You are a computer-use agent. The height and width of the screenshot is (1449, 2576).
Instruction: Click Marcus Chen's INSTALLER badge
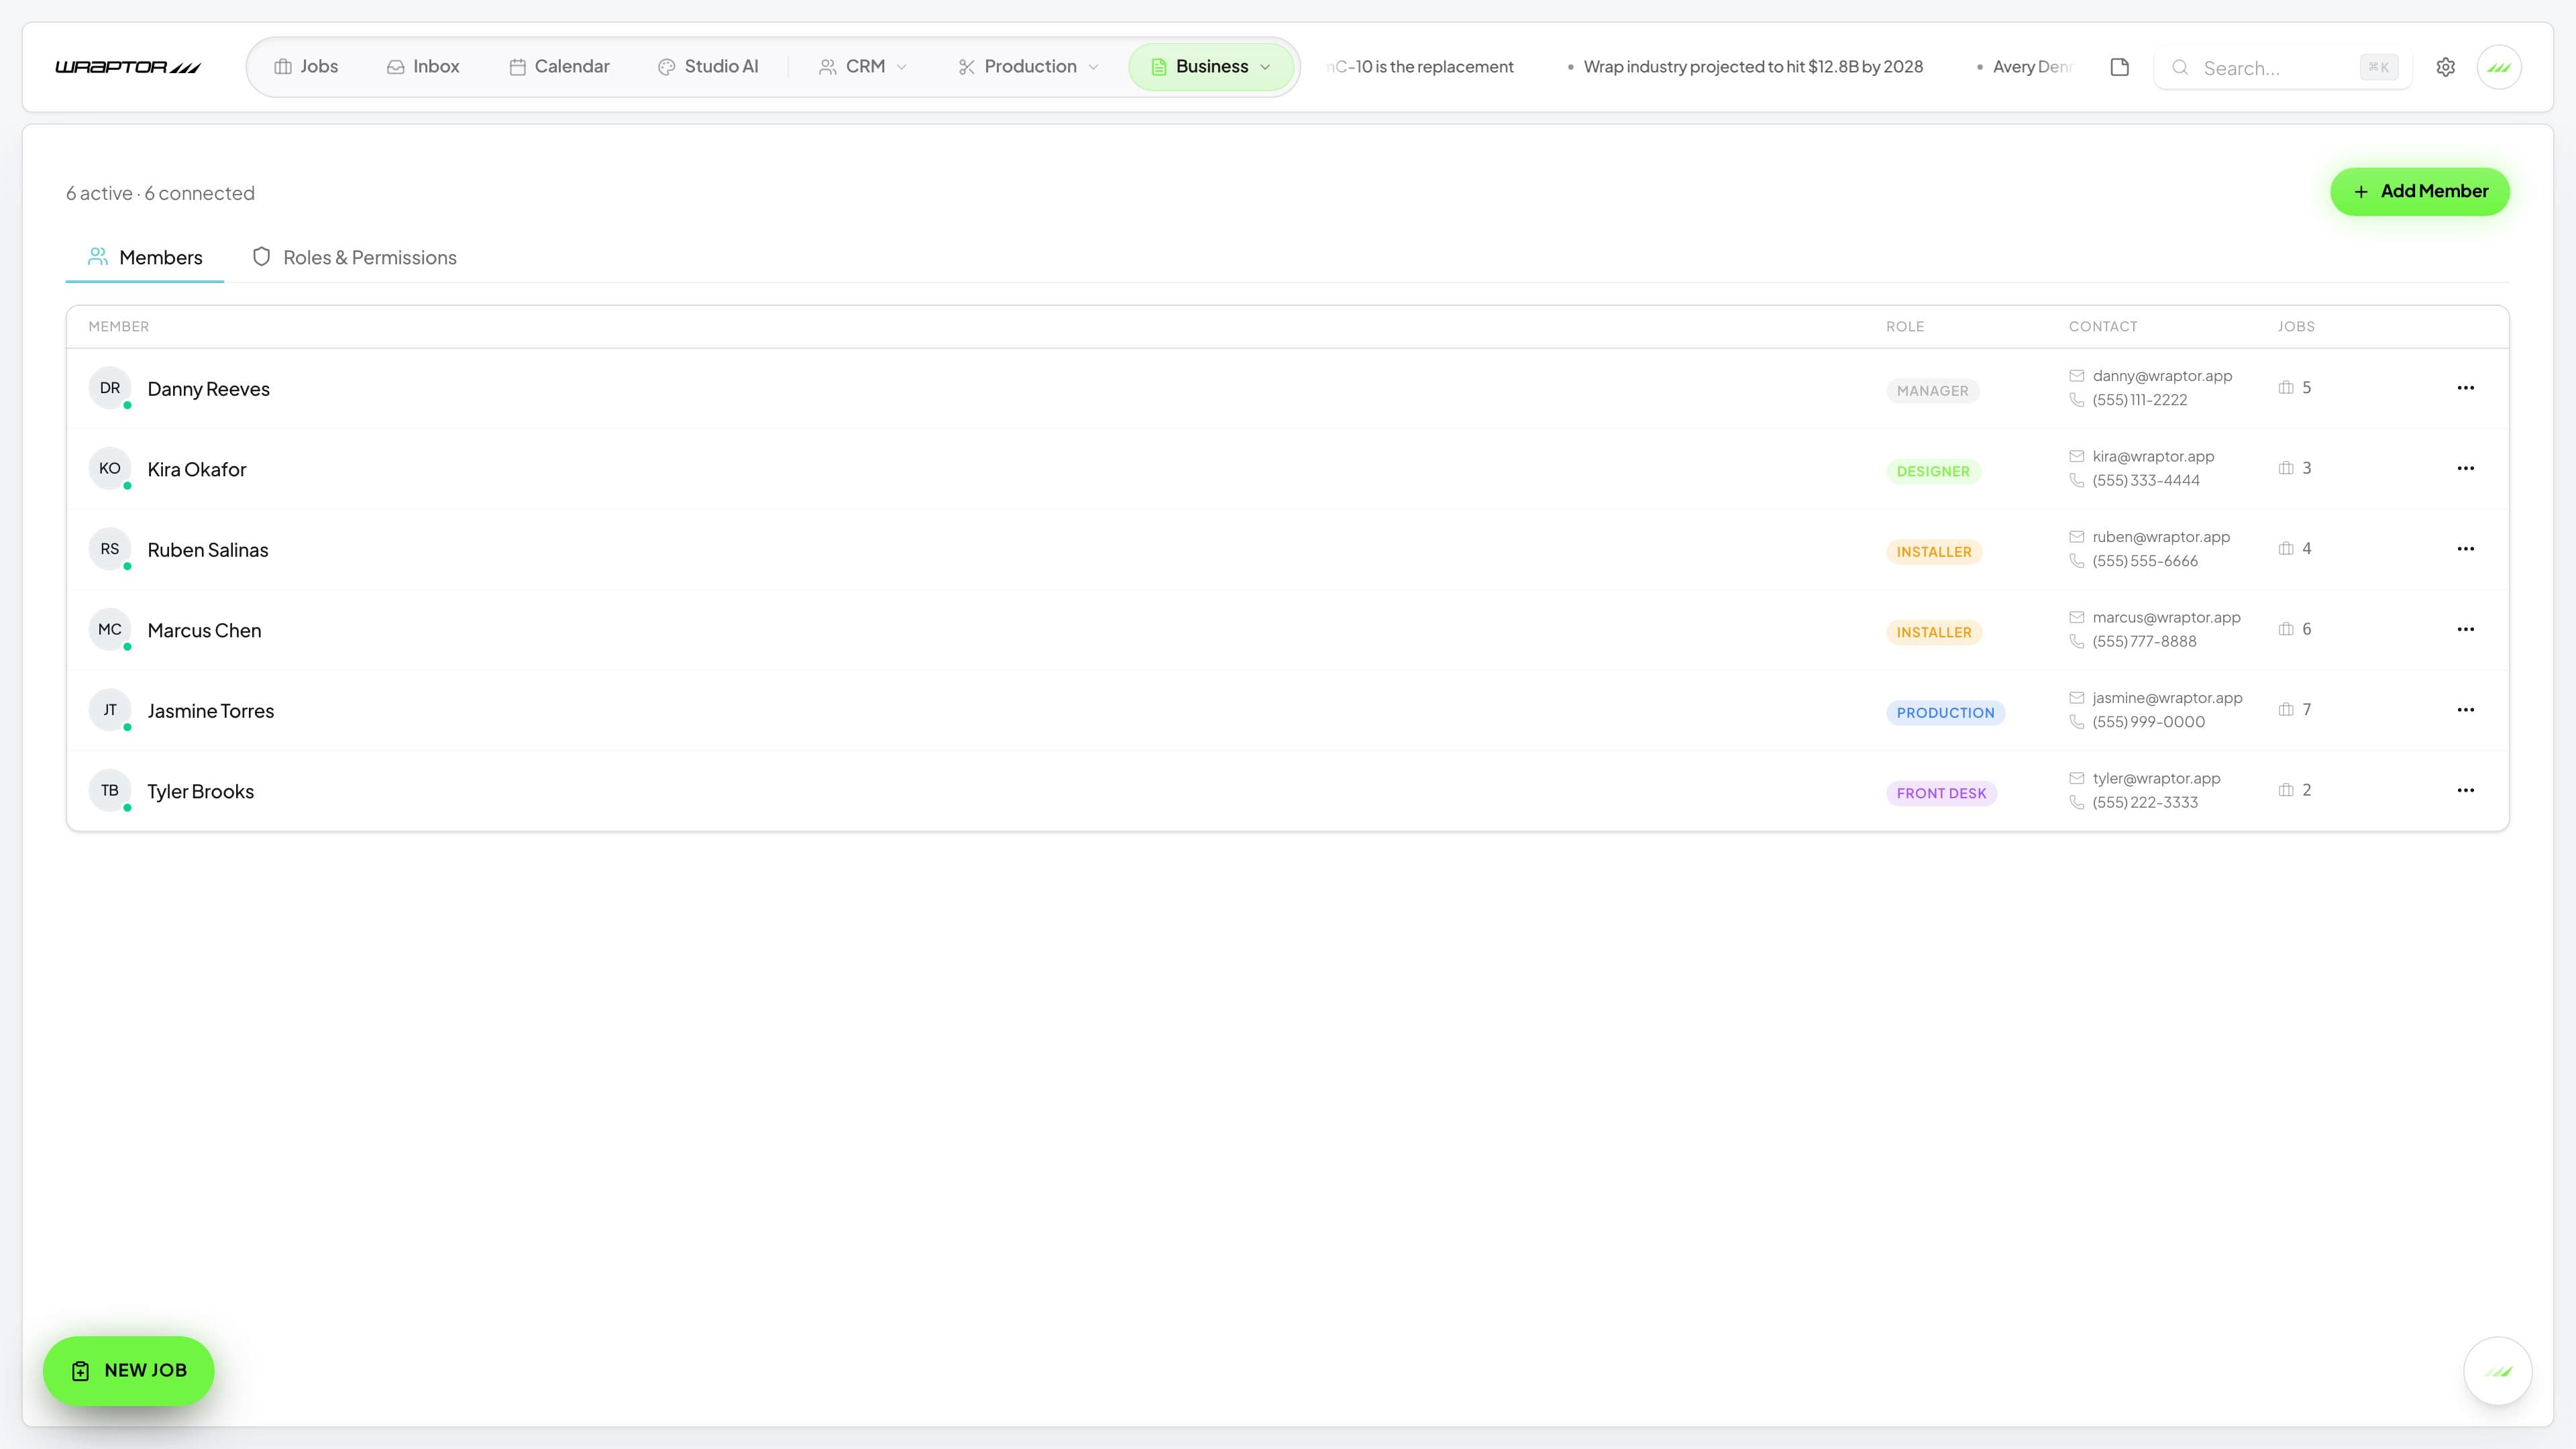coord(1934,632)
